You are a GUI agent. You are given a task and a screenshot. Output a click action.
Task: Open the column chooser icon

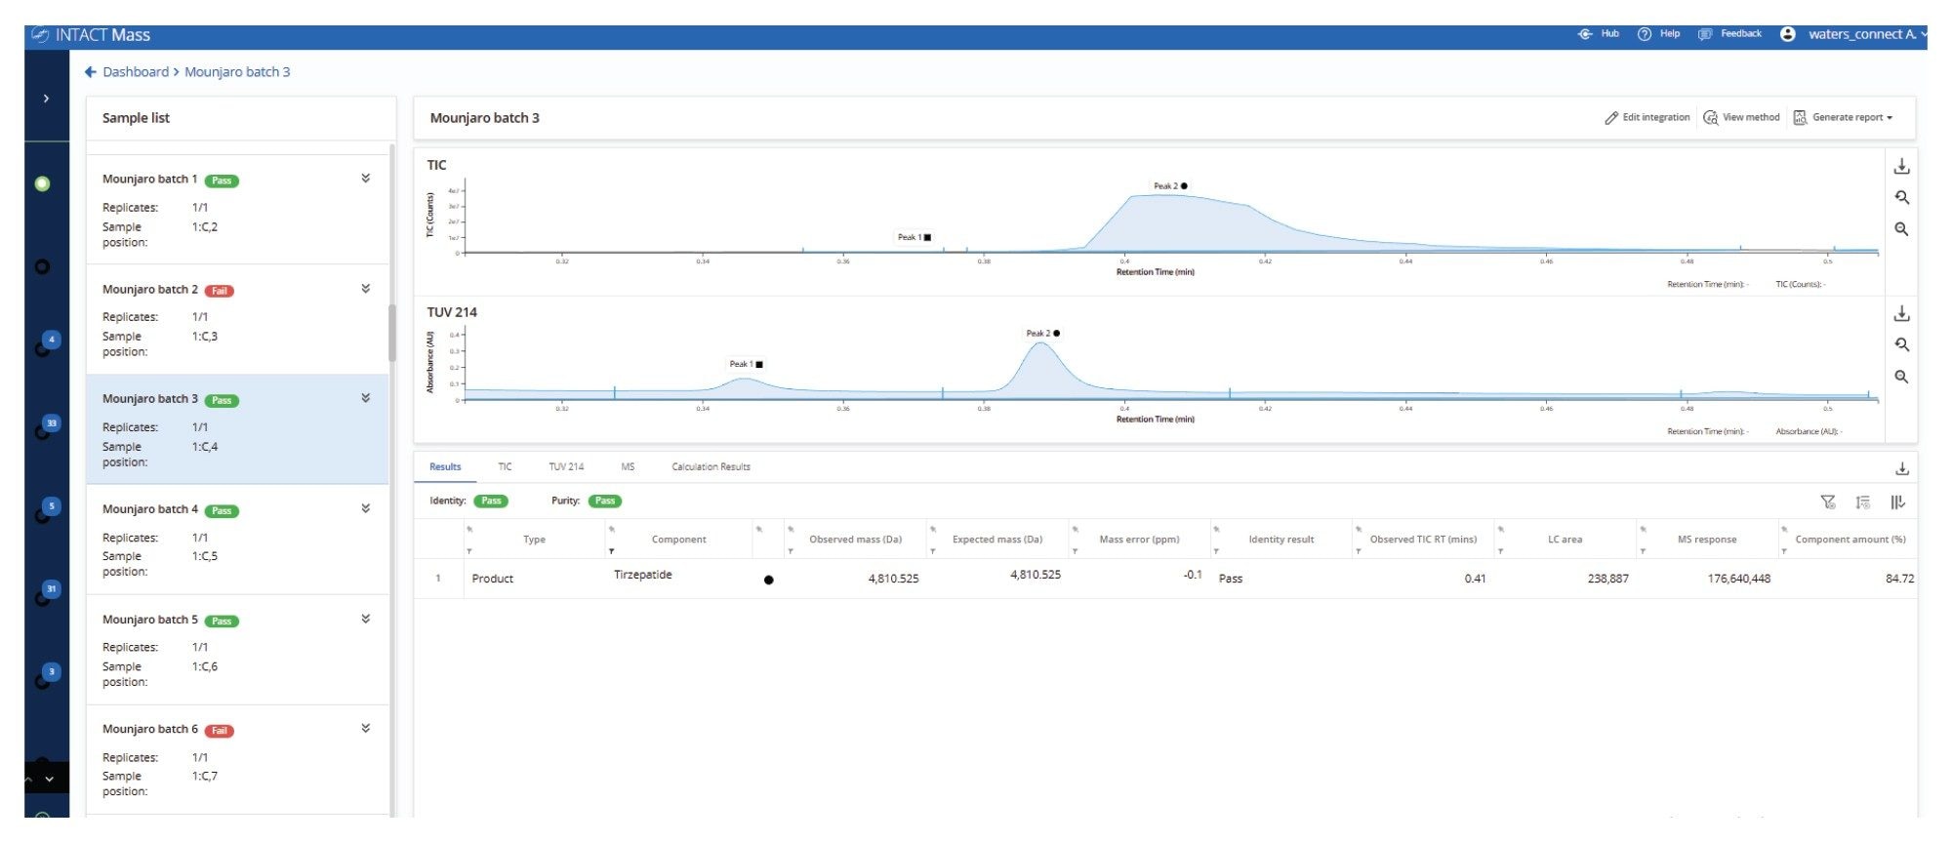click(1897, 502)
